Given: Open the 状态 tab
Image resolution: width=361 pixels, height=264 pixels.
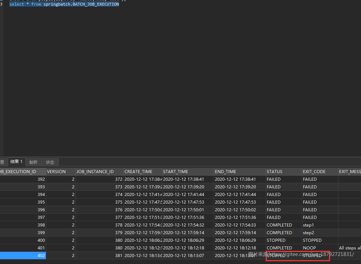Looking at the screenshot, I should [x=50, y=162].
